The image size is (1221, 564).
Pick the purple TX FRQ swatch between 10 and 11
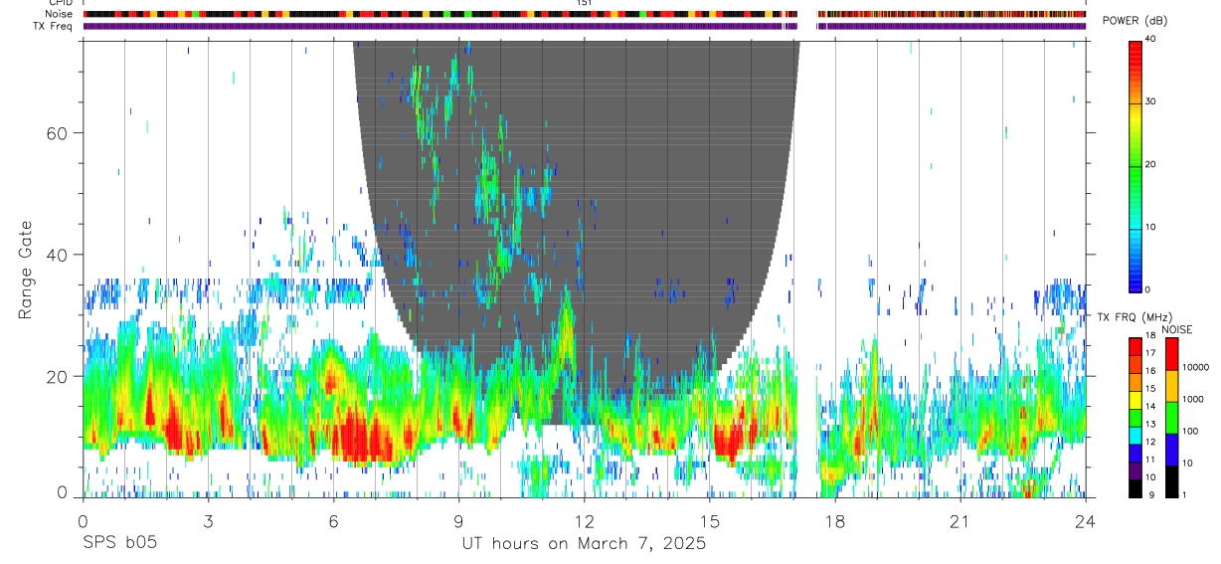coord(1135,470)
